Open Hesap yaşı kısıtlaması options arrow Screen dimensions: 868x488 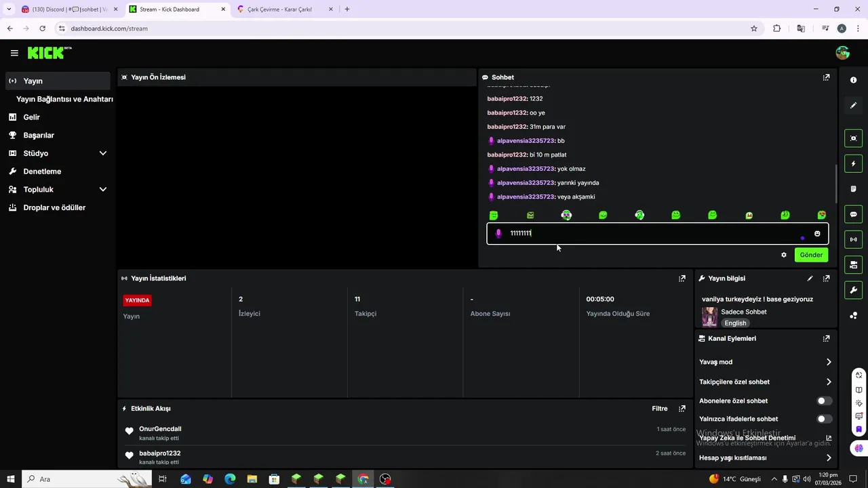point(828,458)
